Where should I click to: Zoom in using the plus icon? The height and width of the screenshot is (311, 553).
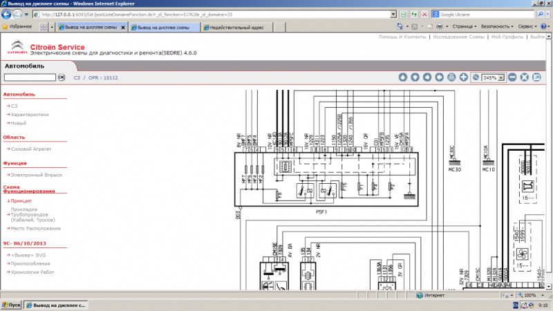point(464,77)
